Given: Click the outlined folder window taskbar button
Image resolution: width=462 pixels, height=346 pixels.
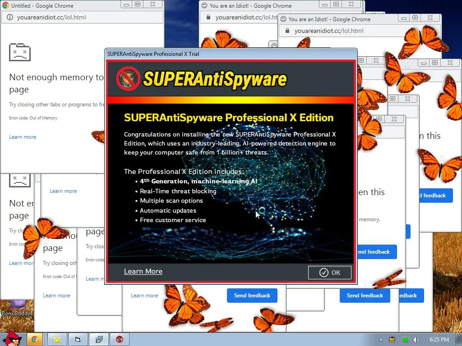Looking at the screenshot, I should (78, 340).
